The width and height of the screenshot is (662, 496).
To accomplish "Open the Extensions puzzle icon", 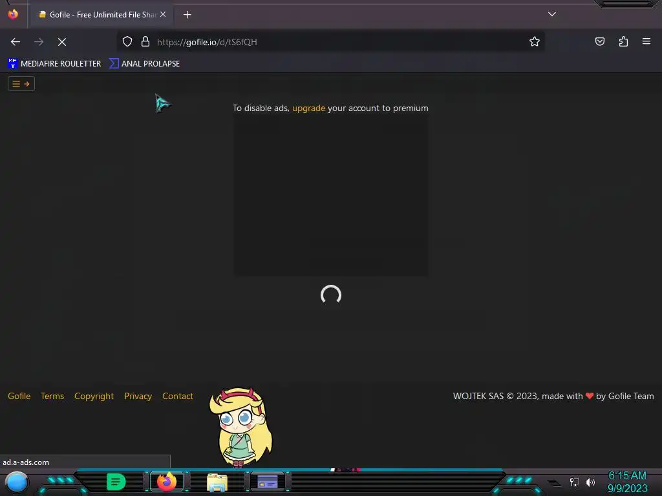I will 623,42.
